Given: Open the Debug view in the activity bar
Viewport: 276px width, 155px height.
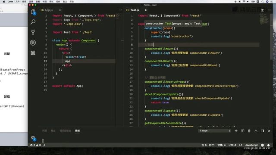Looking at the screenshot, I should [x=33, y=43].
